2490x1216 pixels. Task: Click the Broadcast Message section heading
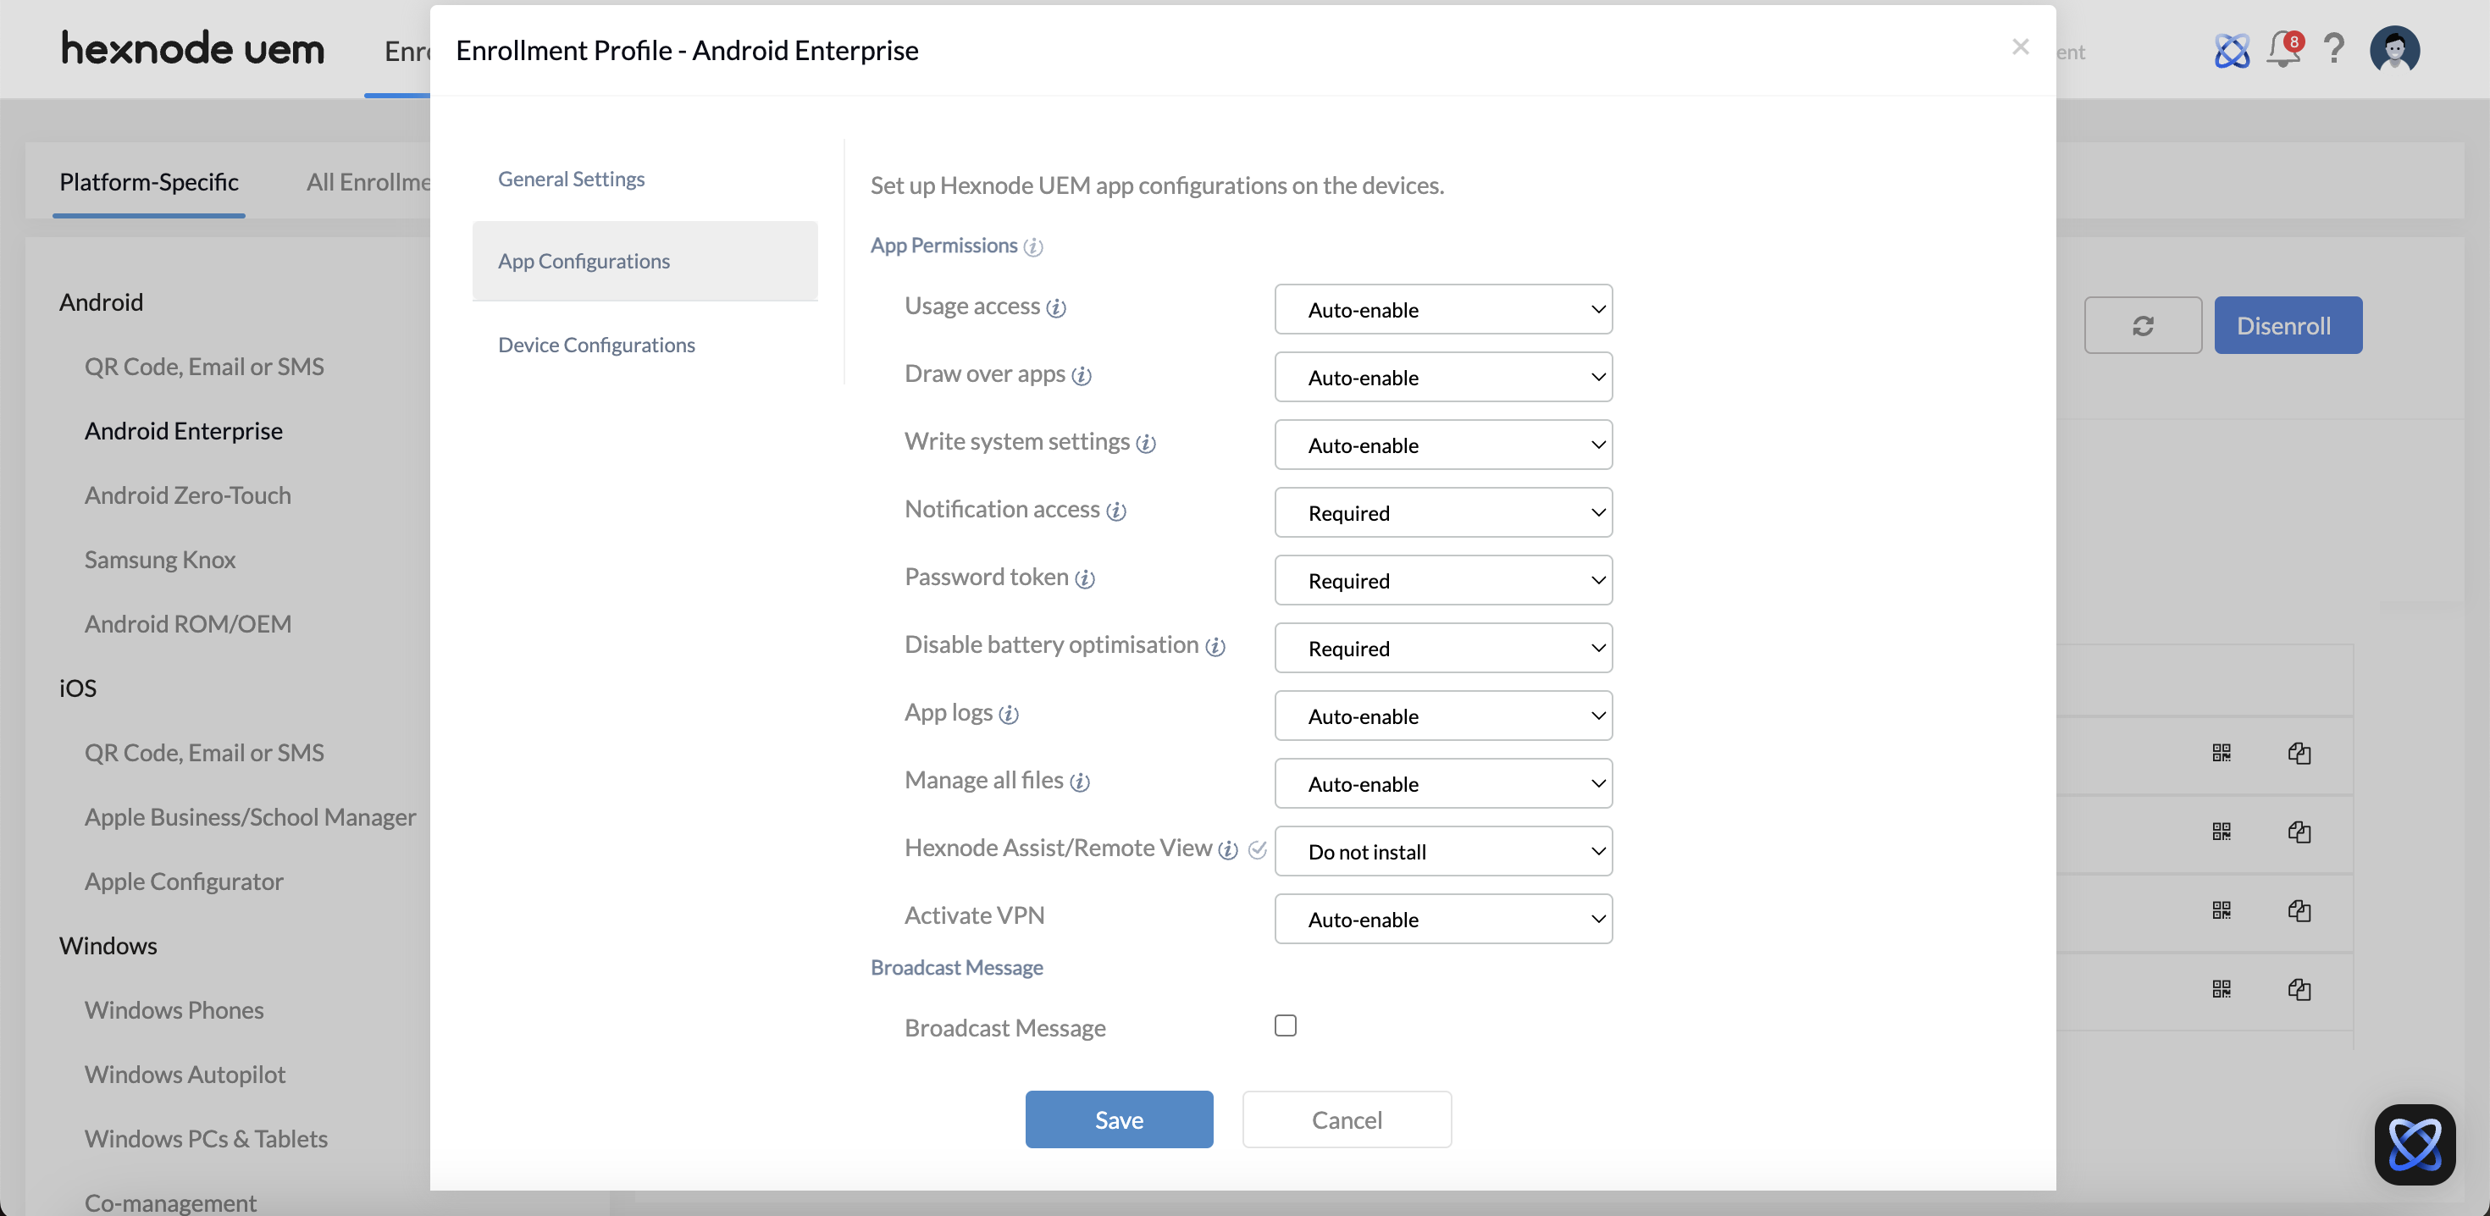[957, 968]
